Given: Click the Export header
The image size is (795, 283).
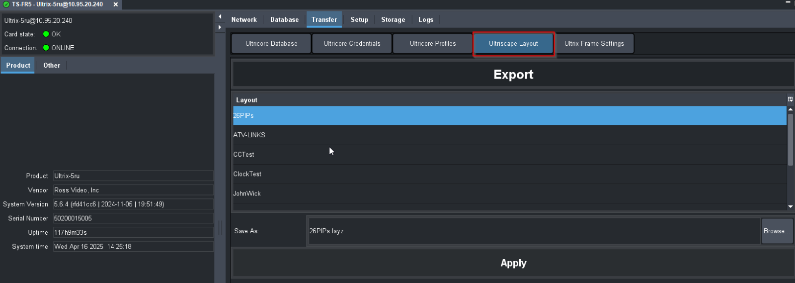Looking at the screenshot, I should pos(513,74).
